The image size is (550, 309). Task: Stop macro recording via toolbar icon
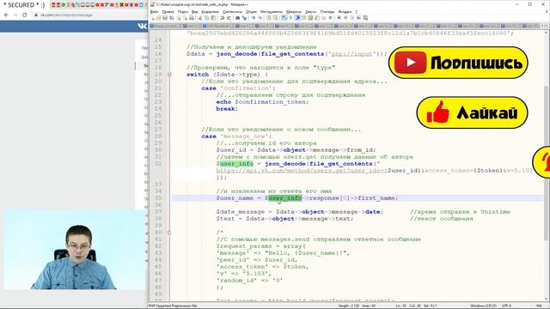(x=345, y=18)
